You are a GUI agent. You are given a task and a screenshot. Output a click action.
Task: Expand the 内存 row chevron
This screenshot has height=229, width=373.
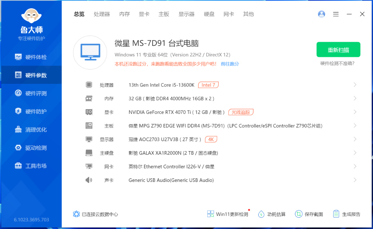point(355,98)
